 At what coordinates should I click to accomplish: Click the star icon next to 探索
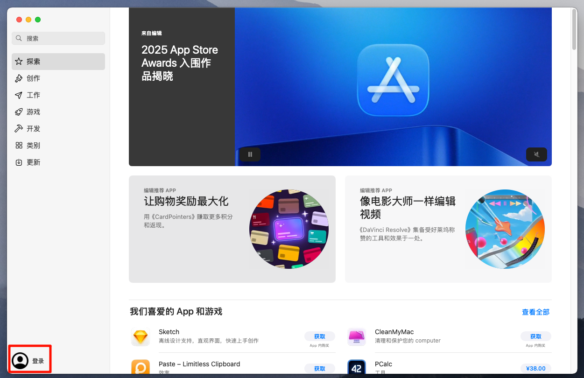(x=19, y=62)
